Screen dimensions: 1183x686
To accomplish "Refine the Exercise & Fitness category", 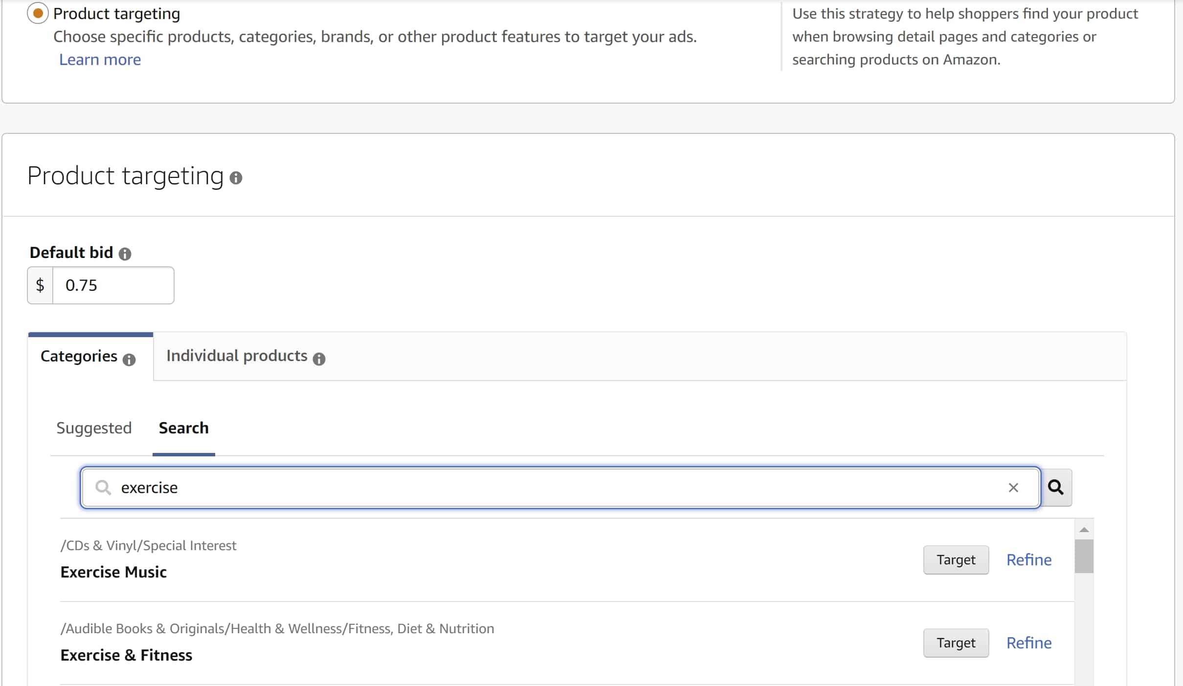I will pyautogui.click(x=1028, y=643).
